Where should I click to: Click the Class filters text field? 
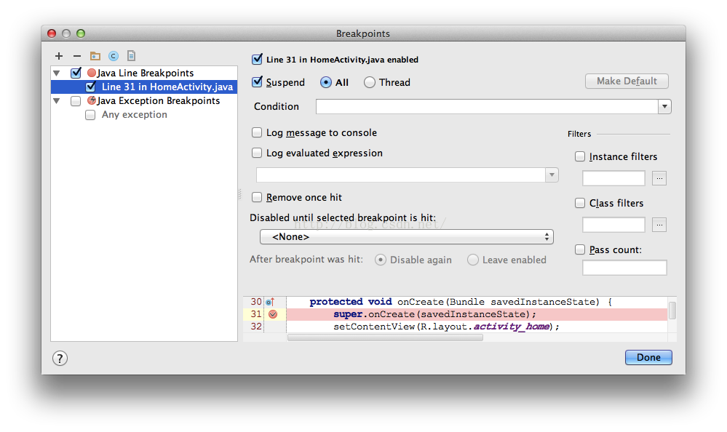click(614, 225)
